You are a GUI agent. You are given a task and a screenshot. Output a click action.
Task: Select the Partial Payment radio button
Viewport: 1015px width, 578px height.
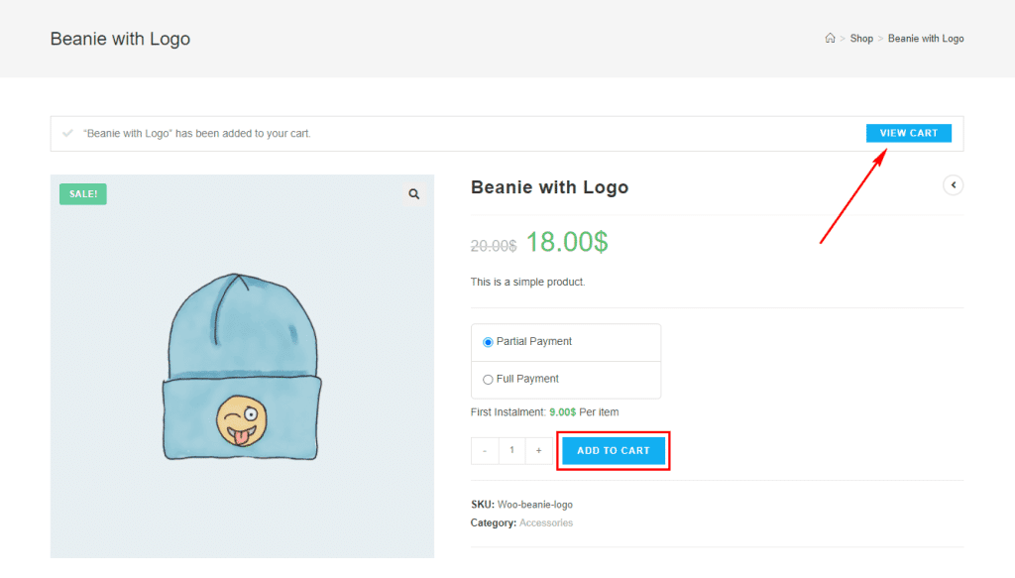[x=488, y=342]
